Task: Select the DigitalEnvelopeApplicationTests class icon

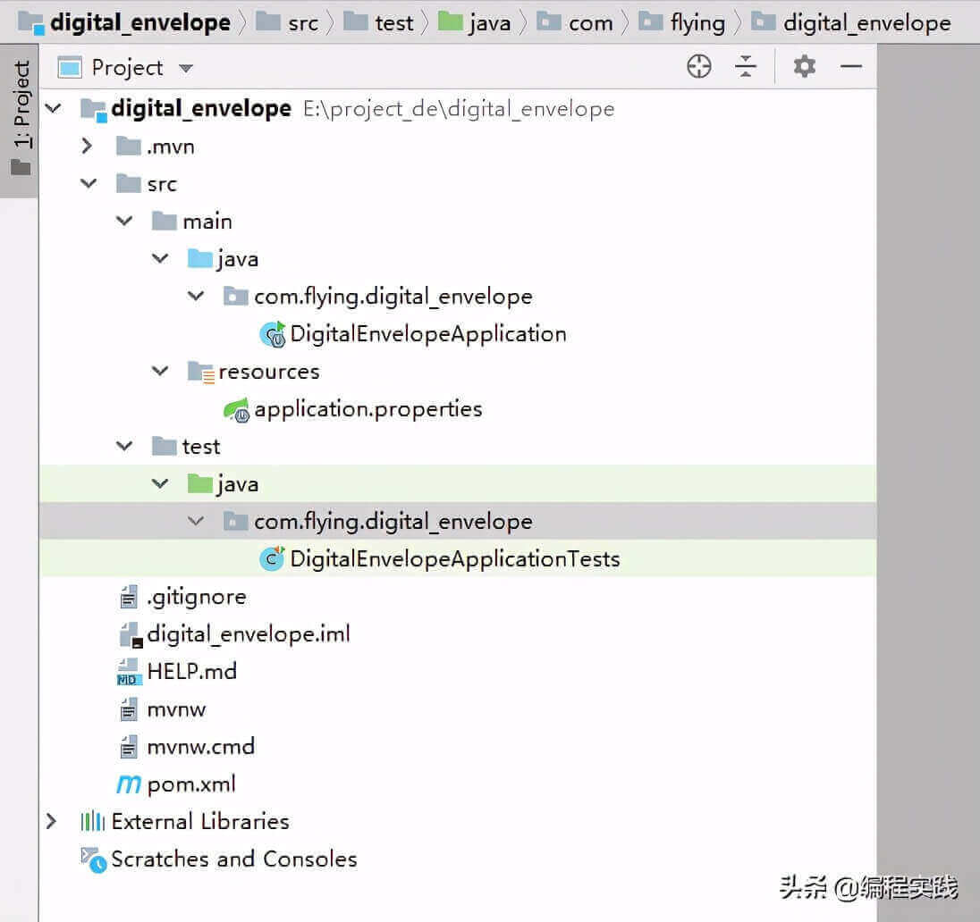Action: (x=272, y=558)
